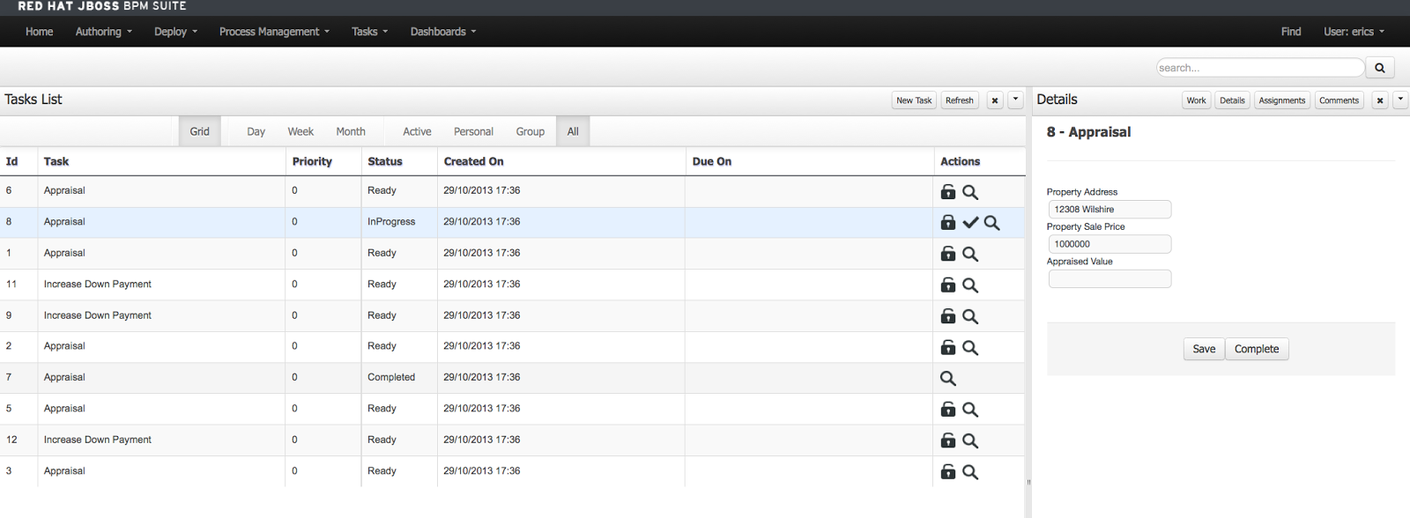1410x518 pixels.
Task: Click the New Task button
Action: tap(914, 100)
